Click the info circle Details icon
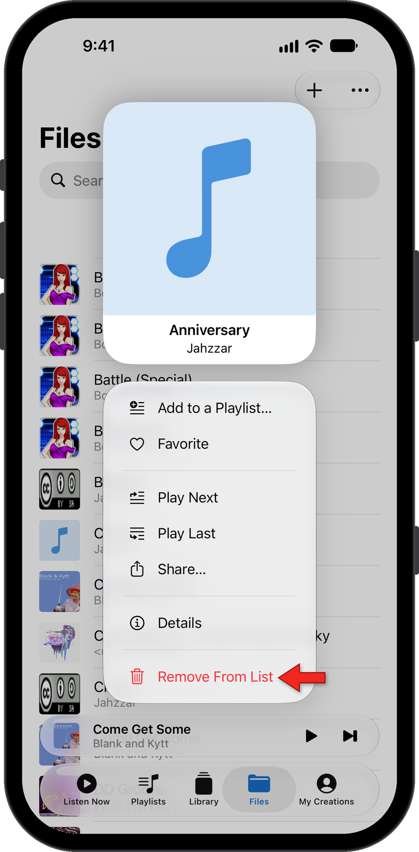The image size is (419, 852). pyautogui.click(x=137, y=623)
